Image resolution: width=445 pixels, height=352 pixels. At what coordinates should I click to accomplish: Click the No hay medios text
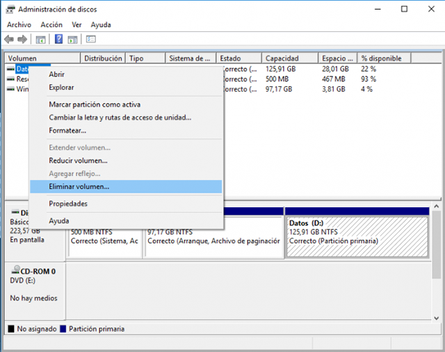click(x=33, y=298)
